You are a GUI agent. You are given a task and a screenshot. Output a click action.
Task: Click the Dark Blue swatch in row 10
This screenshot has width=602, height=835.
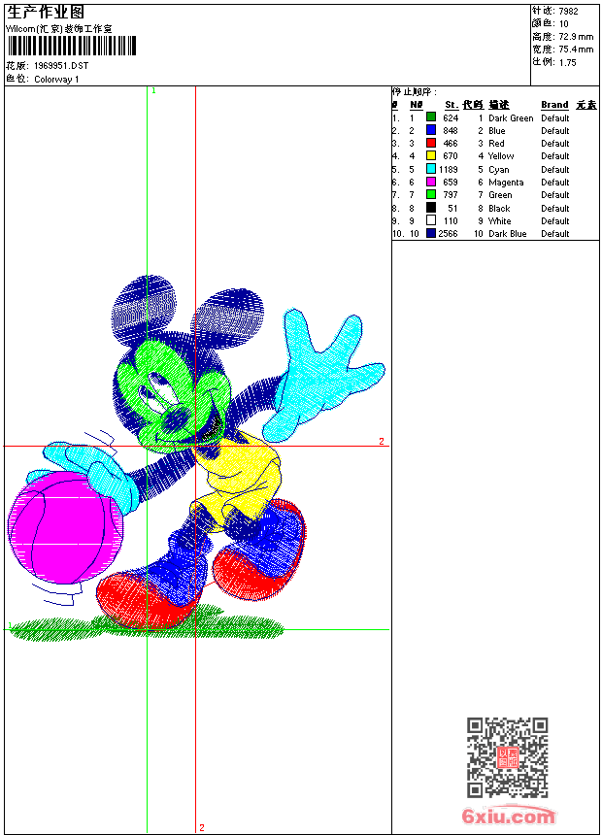(x=431, y=233)
